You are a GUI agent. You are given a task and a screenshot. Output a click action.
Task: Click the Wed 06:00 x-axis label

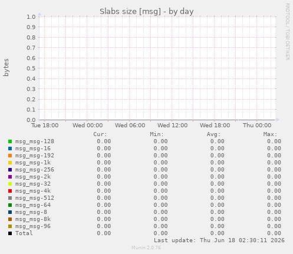pyautogui.click(x=130, y=126)
